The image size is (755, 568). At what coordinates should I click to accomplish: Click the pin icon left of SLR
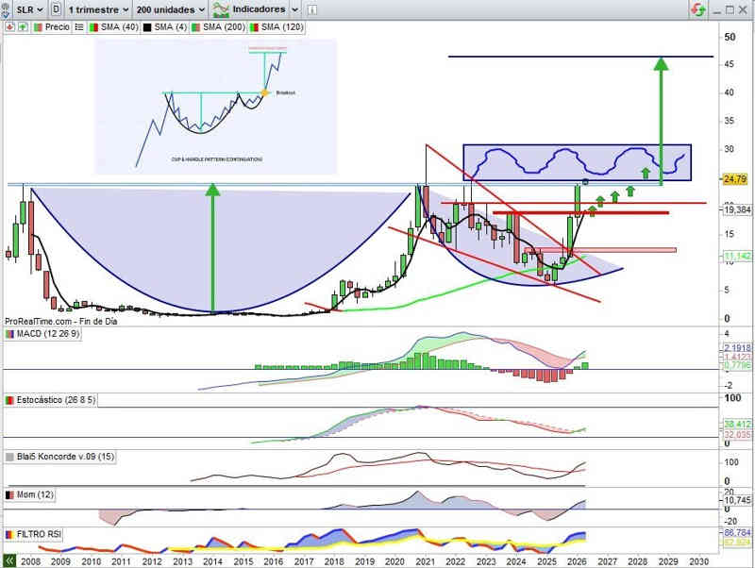tap(8, 9)
